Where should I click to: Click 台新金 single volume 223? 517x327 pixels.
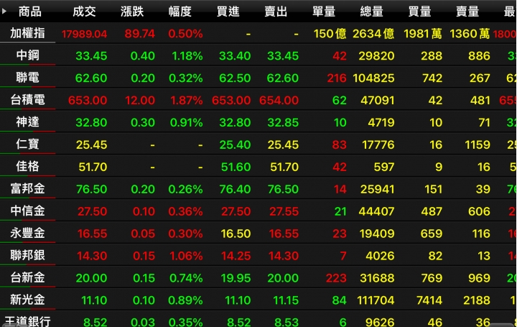(336, 278)
